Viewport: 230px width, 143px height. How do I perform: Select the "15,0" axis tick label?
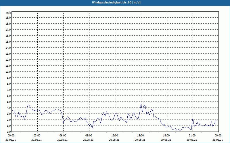pyautogui.click(x=8, y=41)
